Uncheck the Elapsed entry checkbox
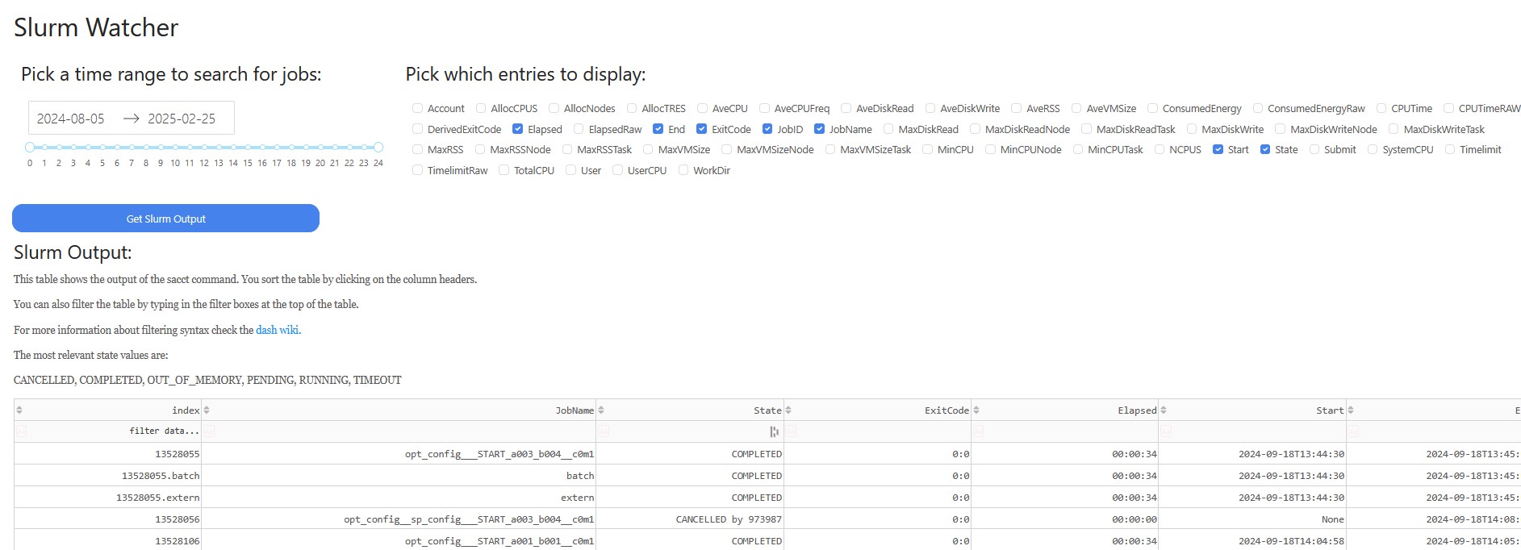 coord(518,129)
